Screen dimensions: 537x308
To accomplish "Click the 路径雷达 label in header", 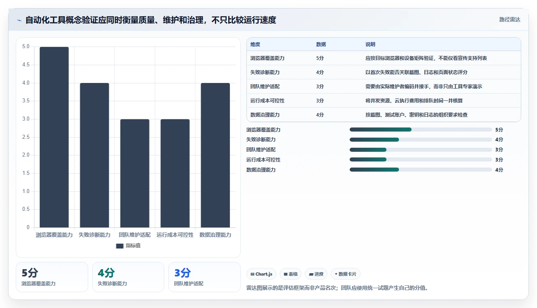I will (x=509, y=19).
